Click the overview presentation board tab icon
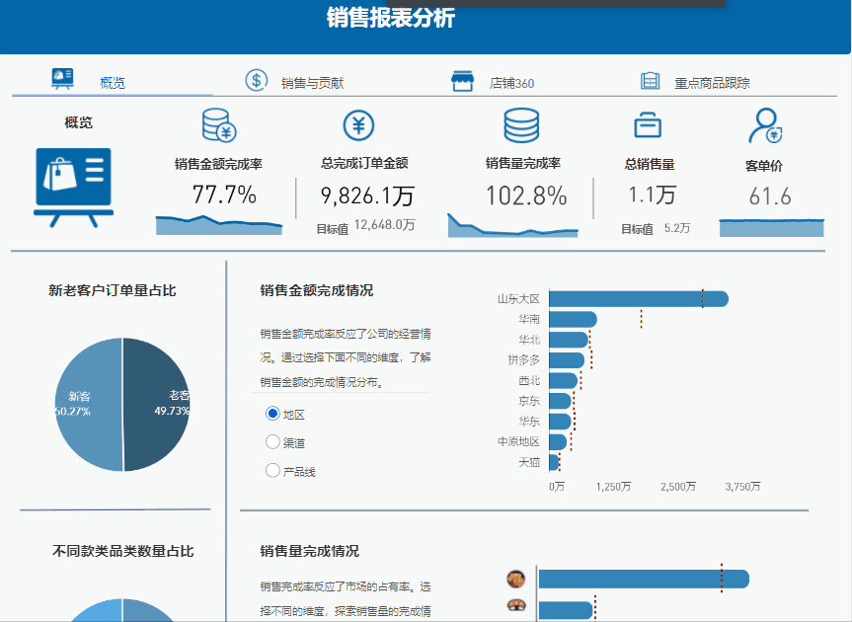This screenshot has width=852, height=622. point(62,79)
